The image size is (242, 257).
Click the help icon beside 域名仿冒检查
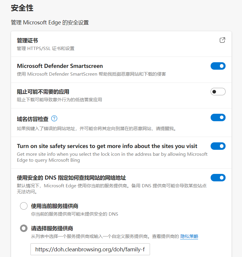tap(54, 119)
